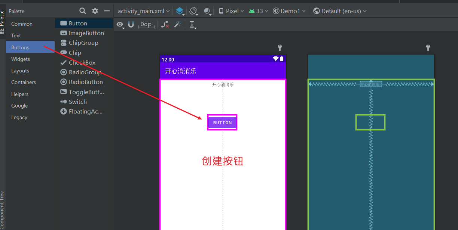The width and height of the screenshot is (458, 230).
Task: Open the Palette settings gear menu
Action: pyautogui.click(x=95, y=11)
